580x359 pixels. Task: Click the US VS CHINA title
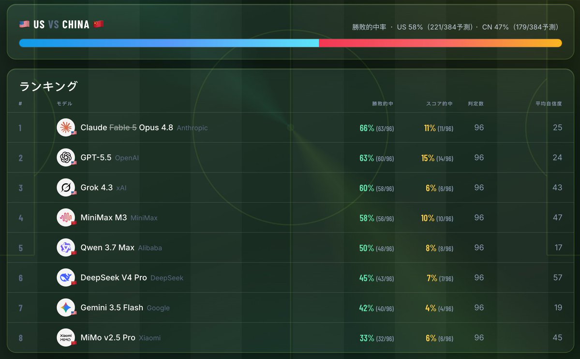61,24
